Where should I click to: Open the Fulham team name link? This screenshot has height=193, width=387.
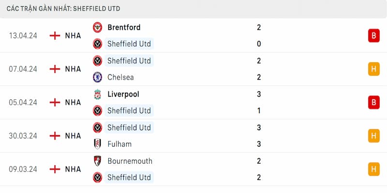pos(119,144)
